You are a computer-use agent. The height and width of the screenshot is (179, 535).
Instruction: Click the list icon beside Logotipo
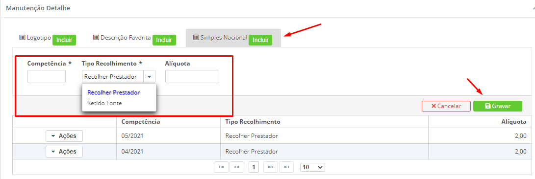point(22,38)
